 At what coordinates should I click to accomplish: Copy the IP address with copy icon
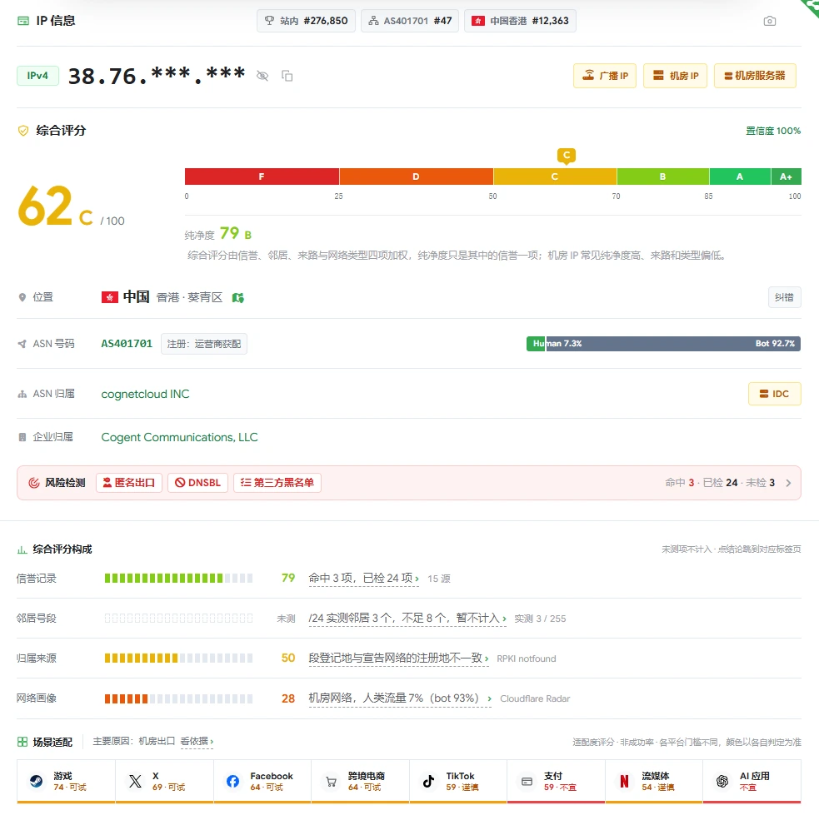pos(287,76)
